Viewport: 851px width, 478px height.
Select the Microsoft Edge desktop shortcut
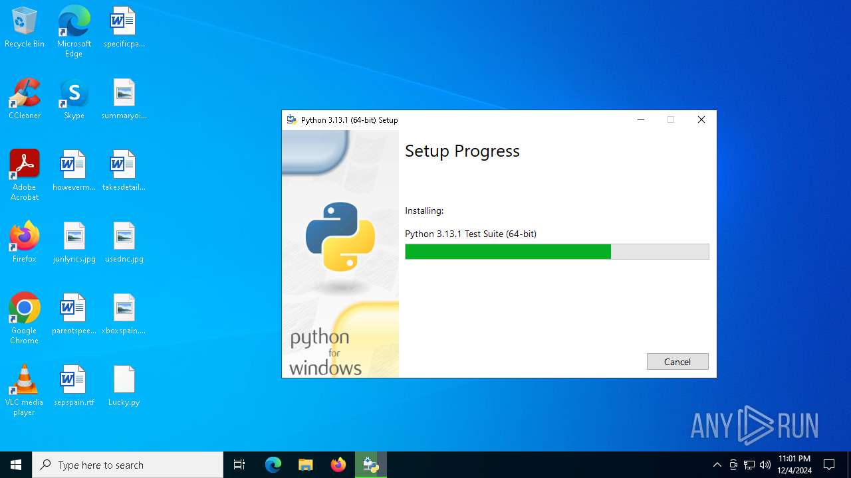click(x=74, y=31)
